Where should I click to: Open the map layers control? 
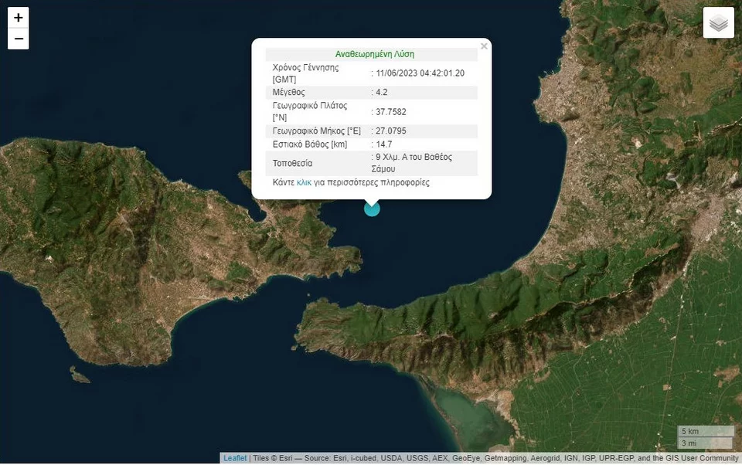coord(718,23)
